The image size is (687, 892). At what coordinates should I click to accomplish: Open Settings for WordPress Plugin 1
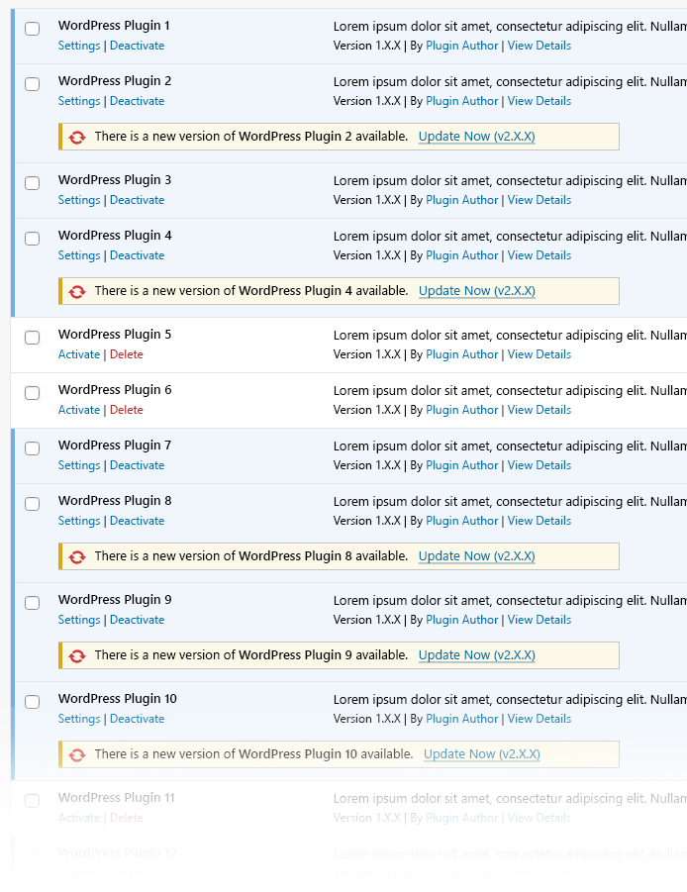click(x=79, y=46)
